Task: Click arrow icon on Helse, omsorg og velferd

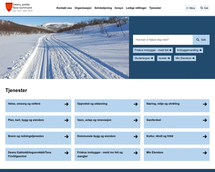Action: (x=67, y=104)
